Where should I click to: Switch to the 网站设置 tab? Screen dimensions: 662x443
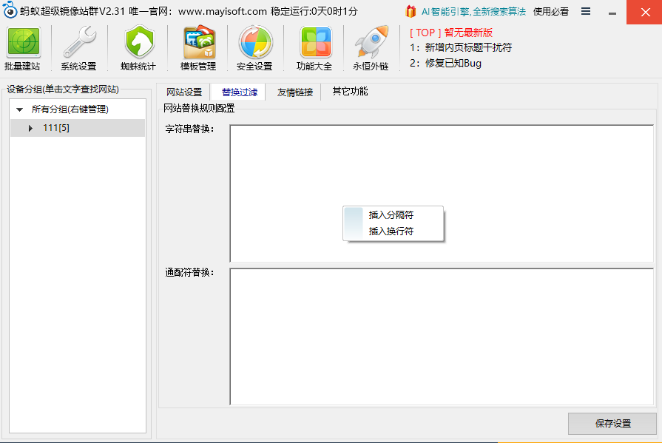coord(183,92)
